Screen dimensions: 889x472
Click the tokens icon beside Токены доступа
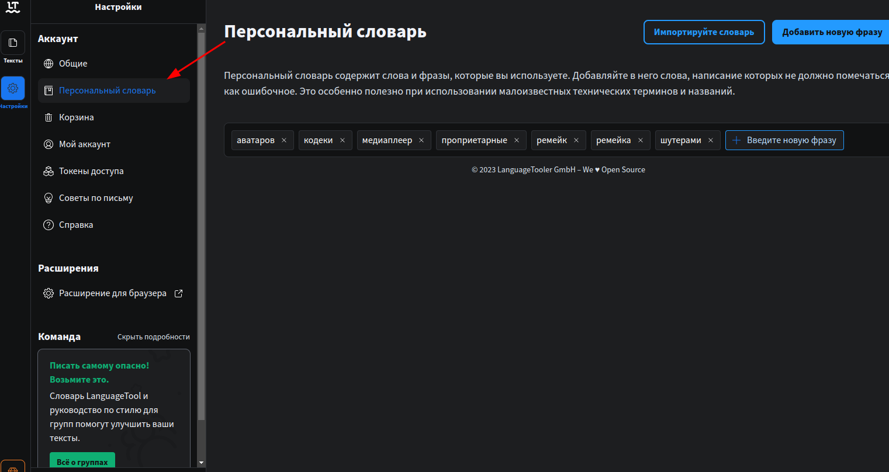[49, 171]
